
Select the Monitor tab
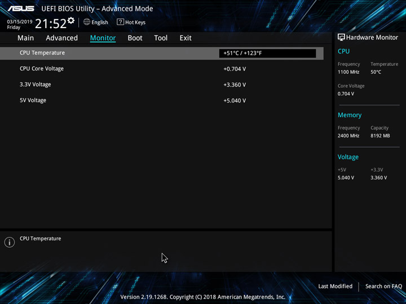(103, 38)
